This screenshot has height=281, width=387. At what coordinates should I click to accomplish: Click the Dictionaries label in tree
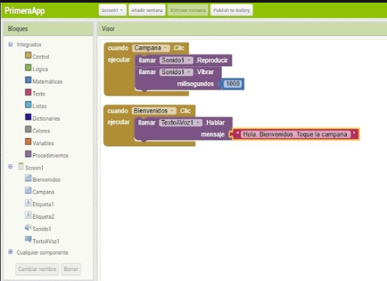tap(46, 119)
